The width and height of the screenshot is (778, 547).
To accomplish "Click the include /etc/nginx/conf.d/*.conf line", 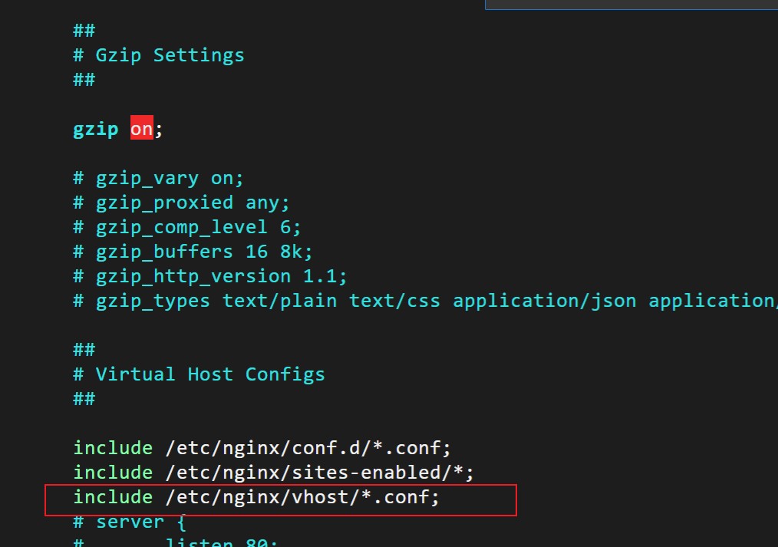I will 261,447.
